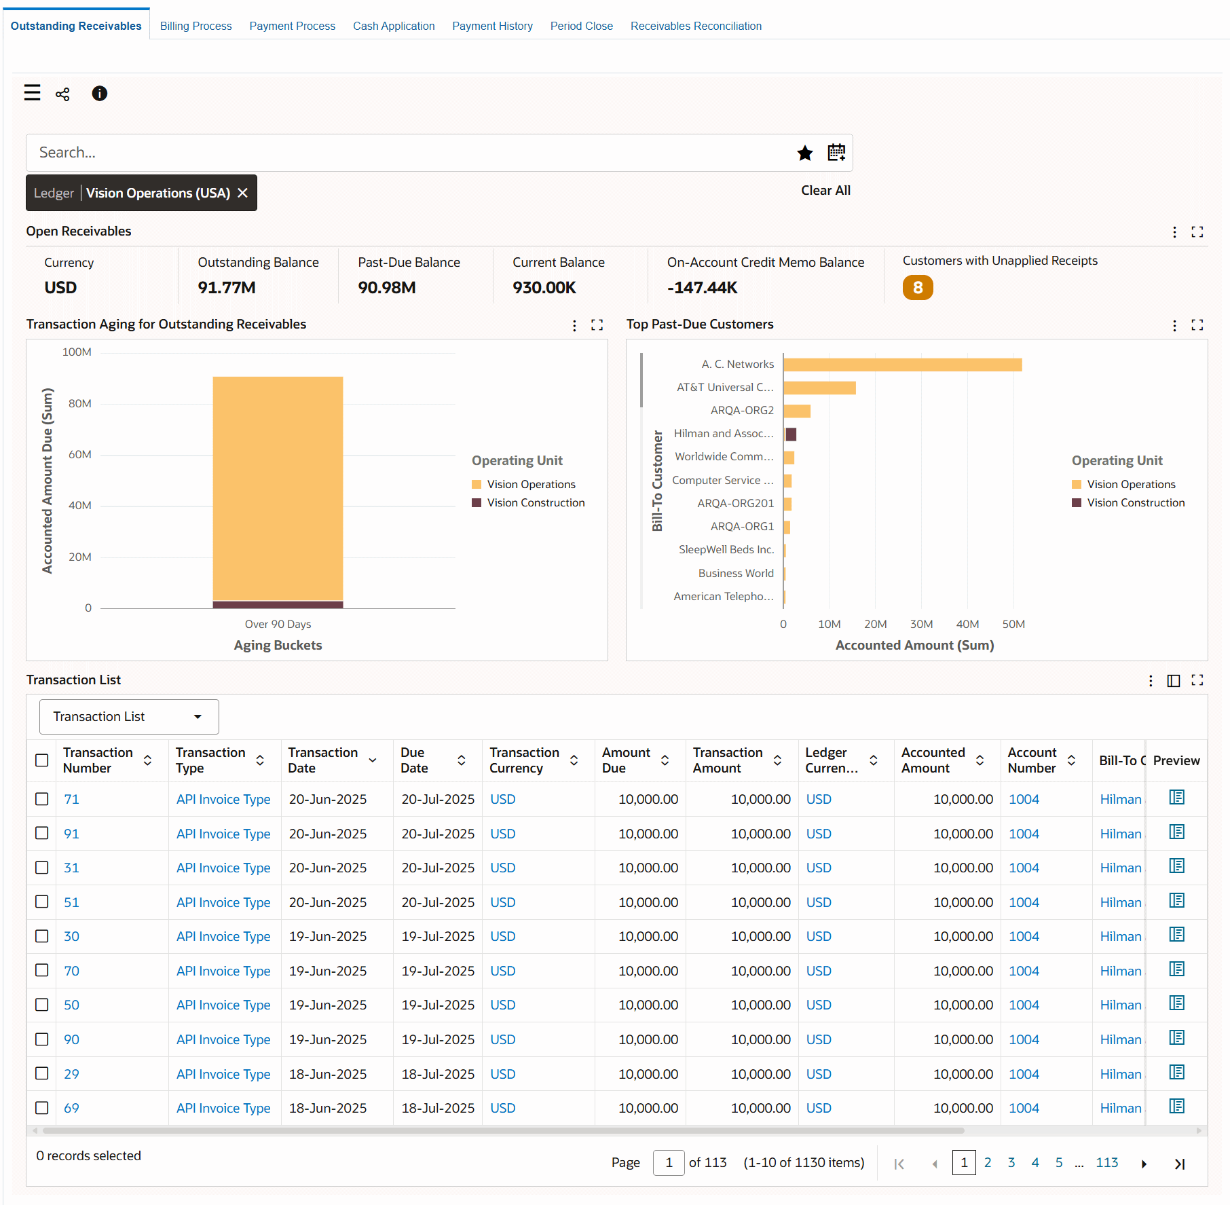Sort by Transaction Date column
This screenshot has height=1205, width=1230.
[x=373, y=760]
